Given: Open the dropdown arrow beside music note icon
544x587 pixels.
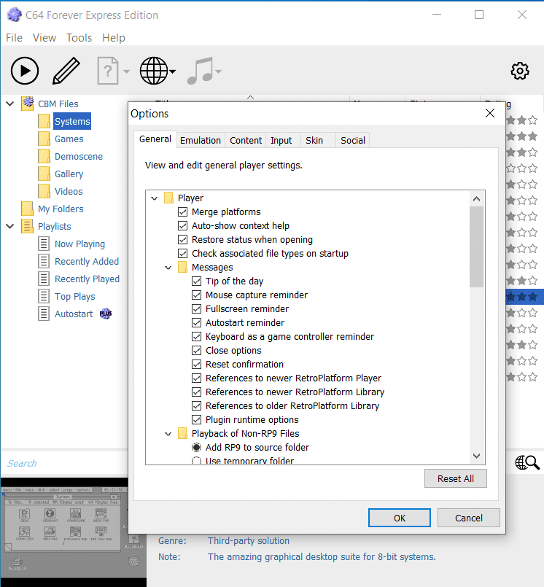Looking at the screenshot, I should 218,71.
